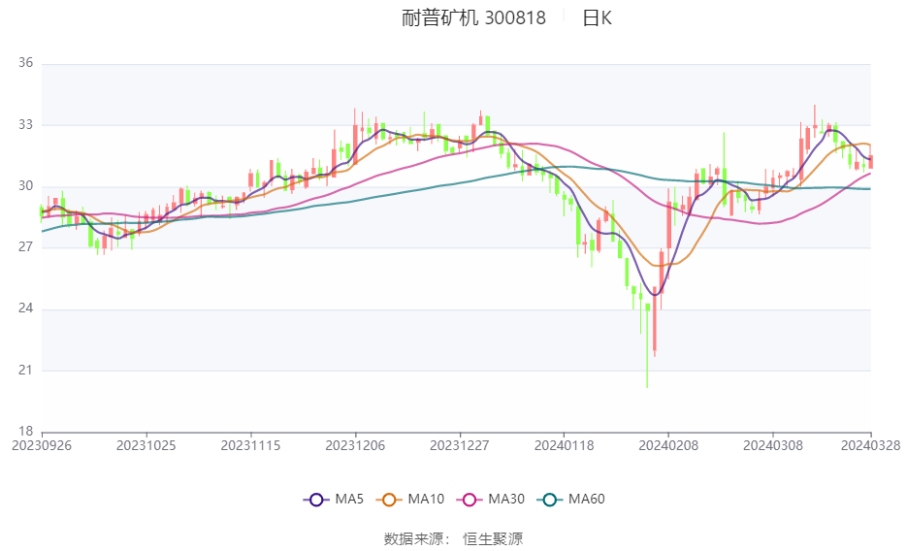Click the 数据来源 恒生聚源 source text
This screenshot has height=551, width=907.
[x=454, y=538]
